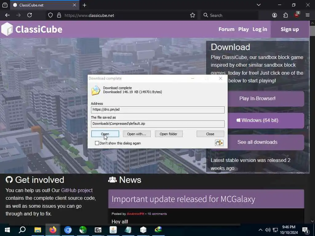Screen dimensions: 315x236
Task: Open folder containing the downloaded file
Action: (169, 134)
